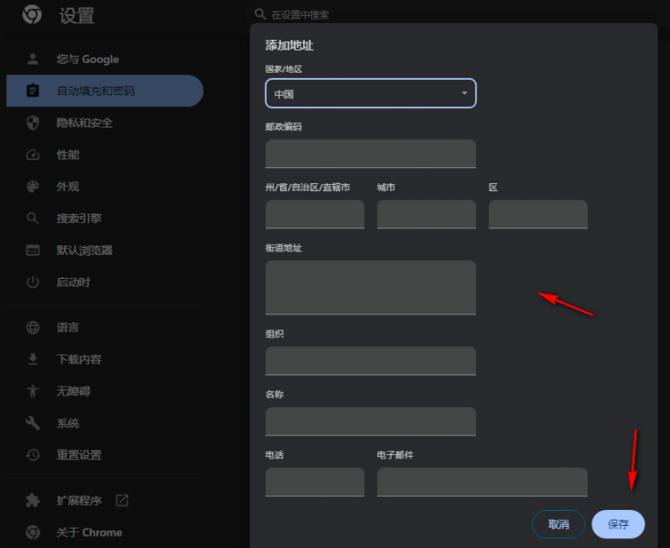The width and height of the screenshot is (670, 548).
Task: Click the shield icon for 隐私和安全
Action: click(x=33, y=123)
